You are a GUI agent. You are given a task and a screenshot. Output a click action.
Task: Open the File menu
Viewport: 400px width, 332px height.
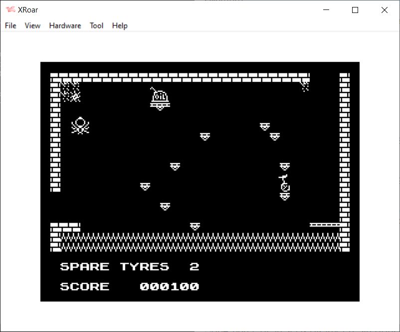[10, 25]
